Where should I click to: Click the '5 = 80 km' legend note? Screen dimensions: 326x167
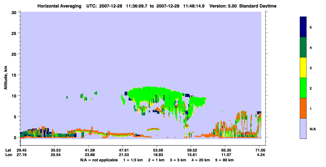(224, 160)
